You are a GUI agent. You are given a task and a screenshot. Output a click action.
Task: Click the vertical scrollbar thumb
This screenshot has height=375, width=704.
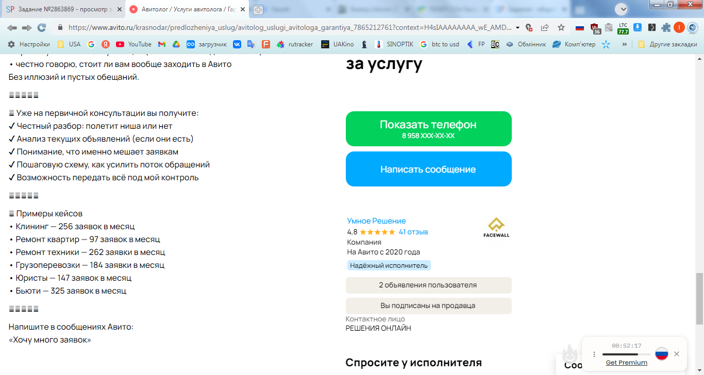[x=699, y=299]
